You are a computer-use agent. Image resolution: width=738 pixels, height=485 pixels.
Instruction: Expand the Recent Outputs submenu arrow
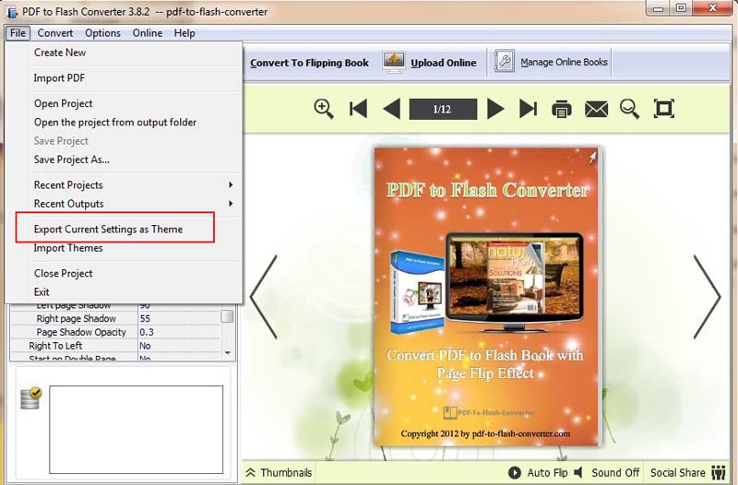pyautogui.click(x=231, y=204)
